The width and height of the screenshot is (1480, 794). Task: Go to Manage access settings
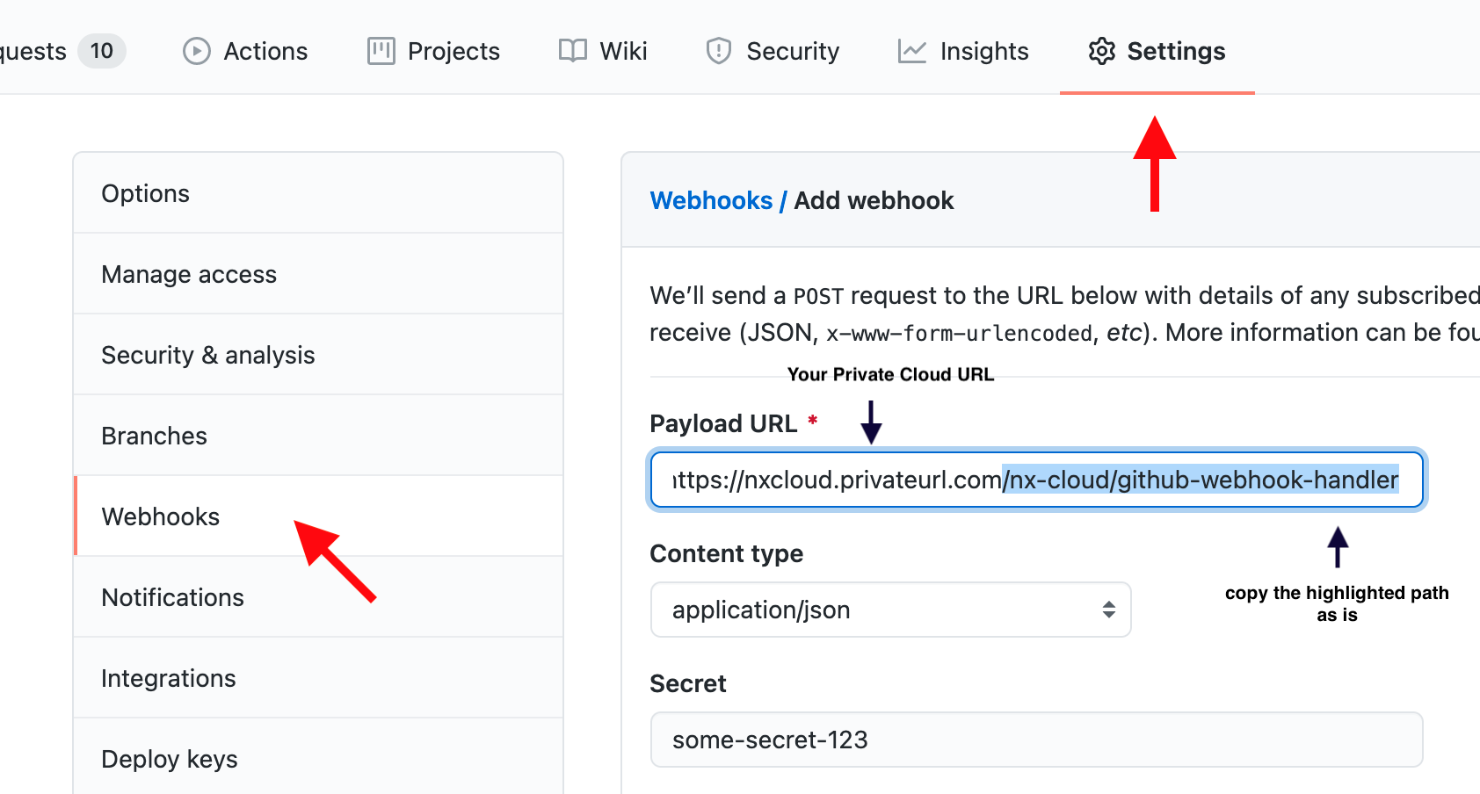[x=189, y=274]
